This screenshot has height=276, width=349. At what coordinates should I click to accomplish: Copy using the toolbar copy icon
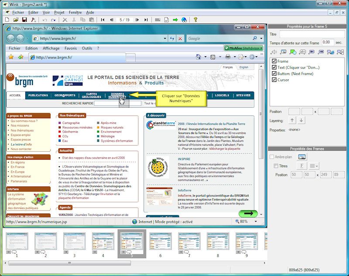82,20
